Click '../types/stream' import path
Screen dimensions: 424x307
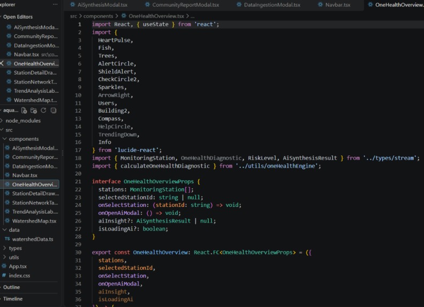coord(390,158)
